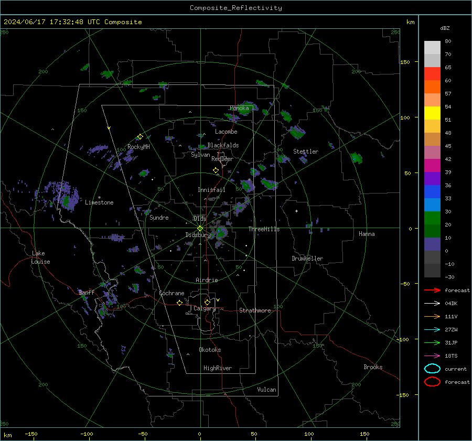Image resolution: width=472 pixels, height=441 pixels.
Task: Click the Blackfalds label
Action: click(x=223, y=145)
